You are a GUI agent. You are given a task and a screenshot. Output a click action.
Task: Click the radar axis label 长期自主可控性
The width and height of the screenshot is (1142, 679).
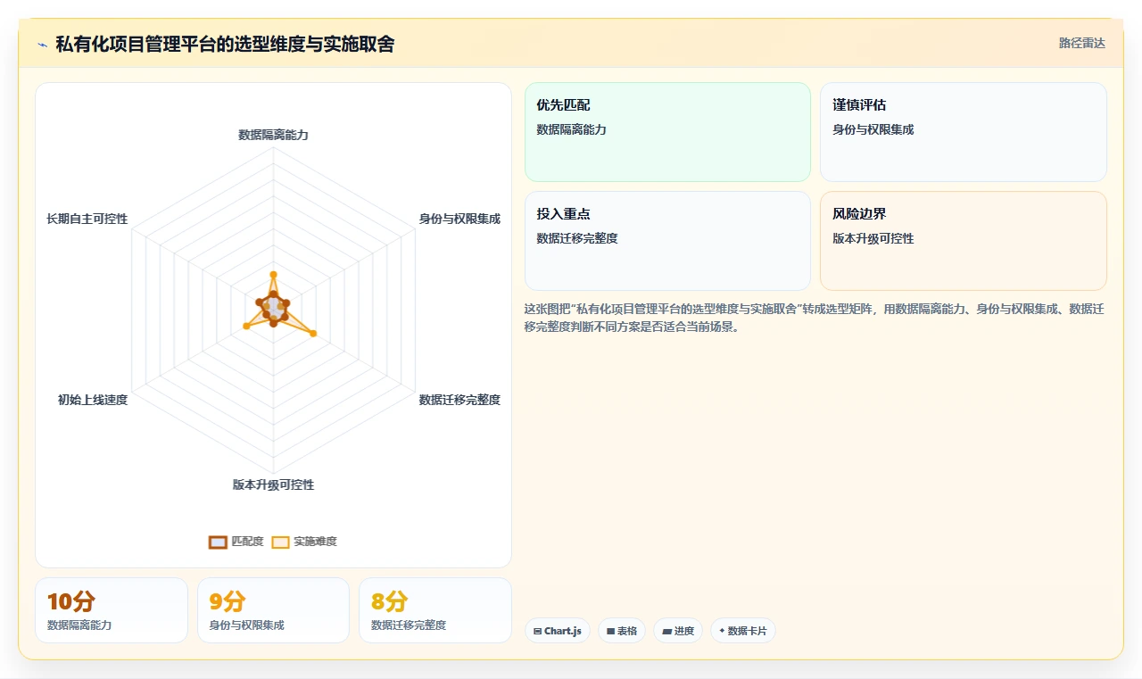coord(87,219)
